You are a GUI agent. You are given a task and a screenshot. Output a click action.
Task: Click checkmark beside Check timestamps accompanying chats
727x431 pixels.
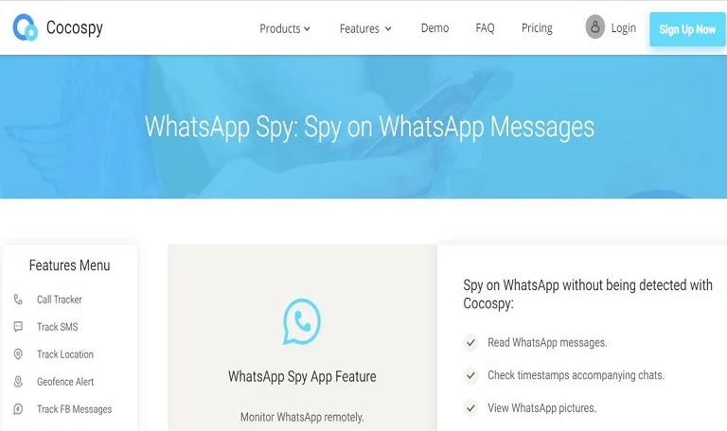(x=470, y=375)
